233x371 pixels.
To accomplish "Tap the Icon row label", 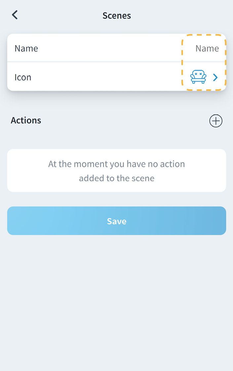I will [x=23, y=77].
